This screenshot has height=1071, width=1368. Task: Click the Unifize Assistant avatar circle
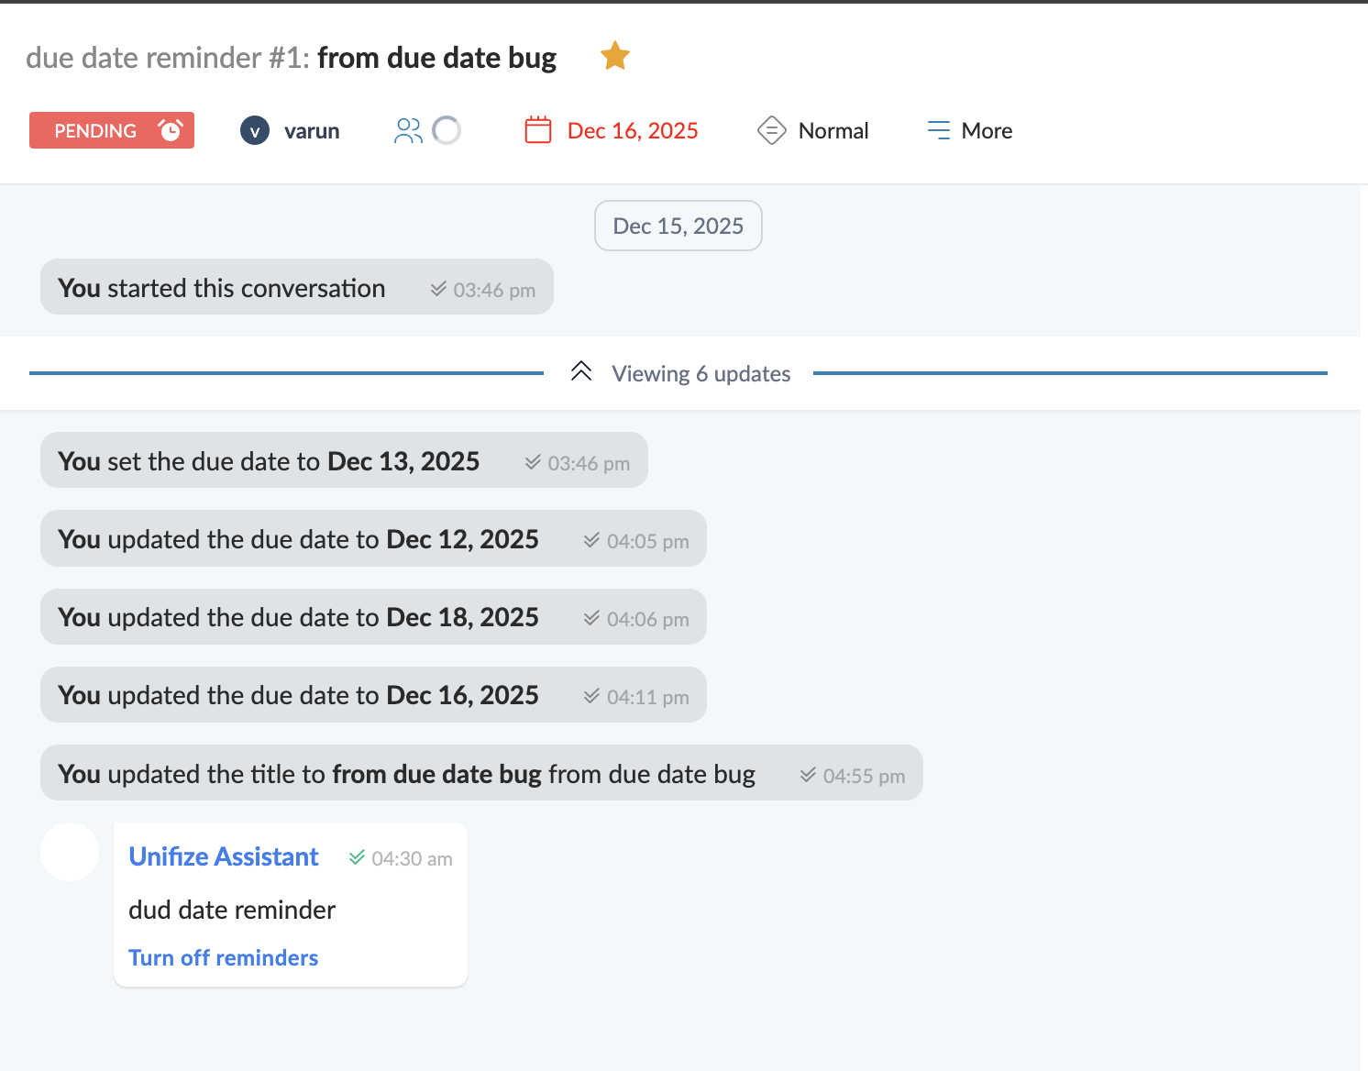tap(70, 852)
